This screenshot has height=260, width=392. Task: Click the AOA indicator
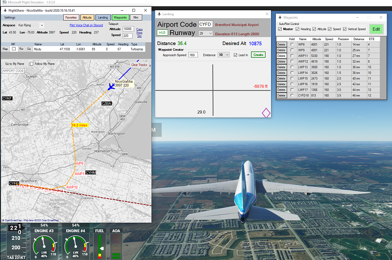tap(116, 244)
